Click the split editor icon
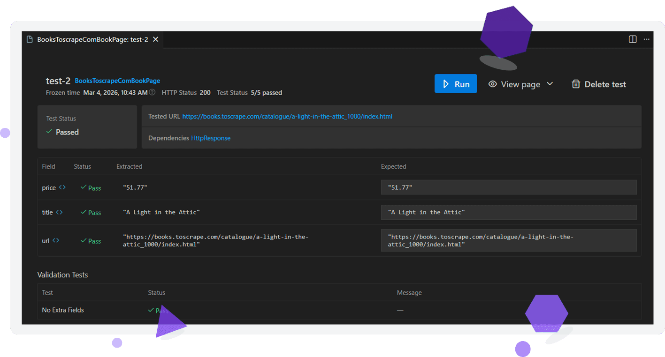The width and height of the screenshot is (665, 357). click(x=632, y=39)
